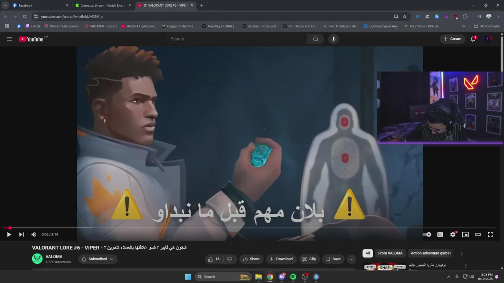The height and width of the screenshot is (283, 504).
Task: Open YouTube notifications bell
Action: click(473, 39)
